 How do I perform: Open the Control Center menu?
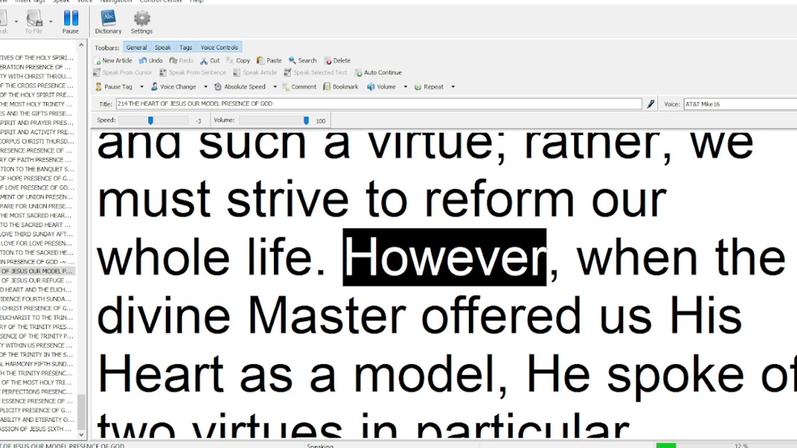[160, 1]
